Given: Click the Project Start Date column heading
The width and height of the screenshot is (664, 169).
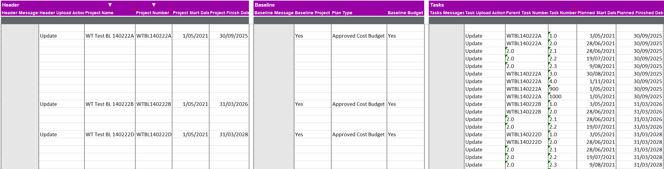Looking at the screenshot, I should [191, 13].
